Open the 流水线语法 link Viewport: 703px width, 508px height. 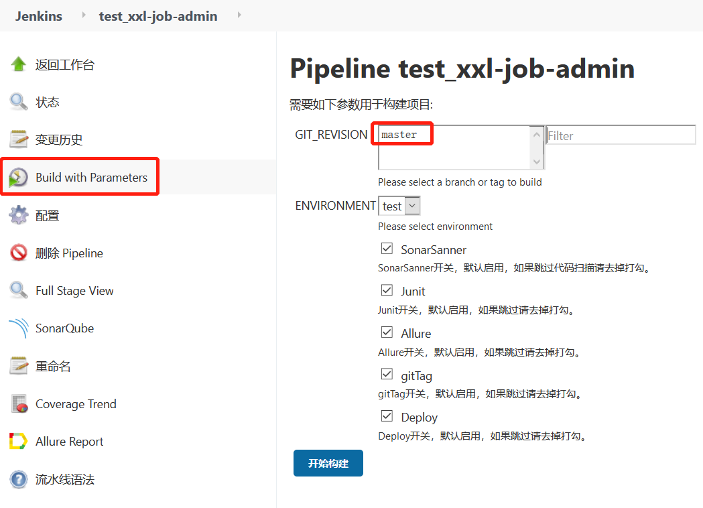coord(65,479)
